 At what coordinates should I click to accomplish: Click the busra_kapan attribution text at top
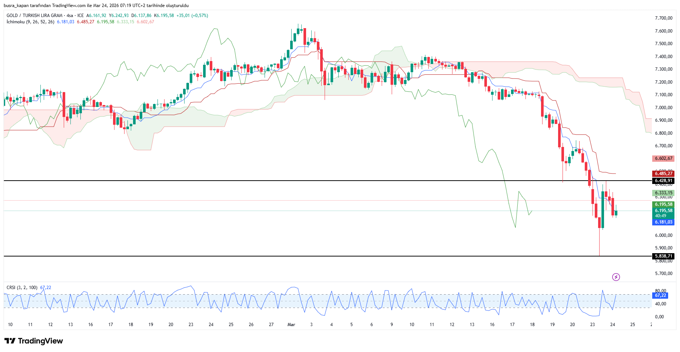96,6
